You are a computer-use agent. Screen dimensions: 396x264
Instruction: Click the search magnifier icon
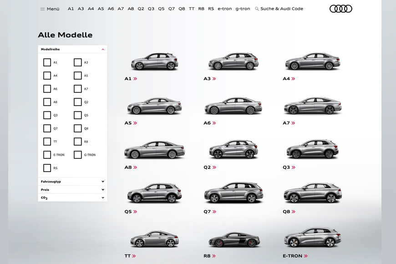click(x=257, y=9)
